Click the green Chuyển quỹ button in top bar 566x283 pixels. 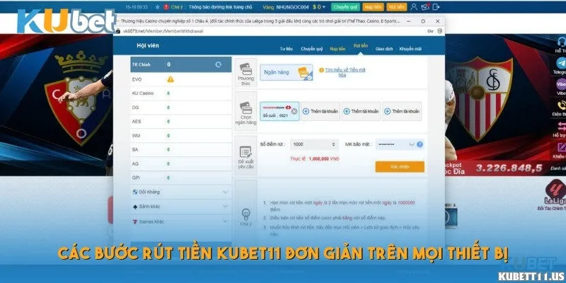(345, 7)
